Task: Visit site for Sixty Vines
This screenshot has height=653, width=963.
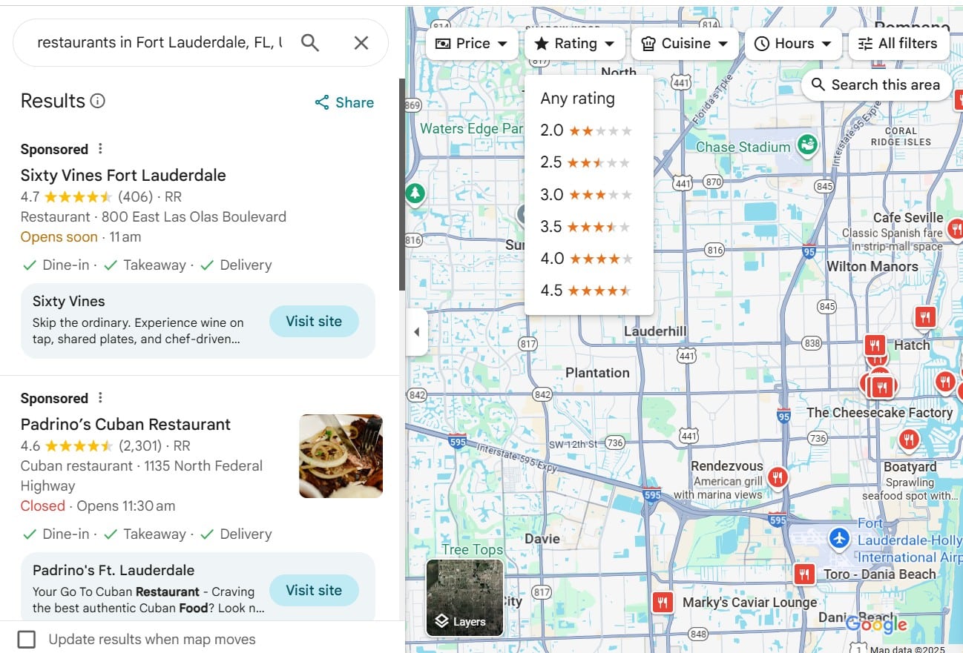Action: tap(314, 321)
